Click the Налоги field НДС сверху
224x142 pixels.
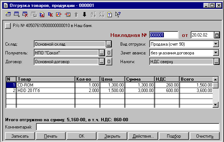click(181, 62)
